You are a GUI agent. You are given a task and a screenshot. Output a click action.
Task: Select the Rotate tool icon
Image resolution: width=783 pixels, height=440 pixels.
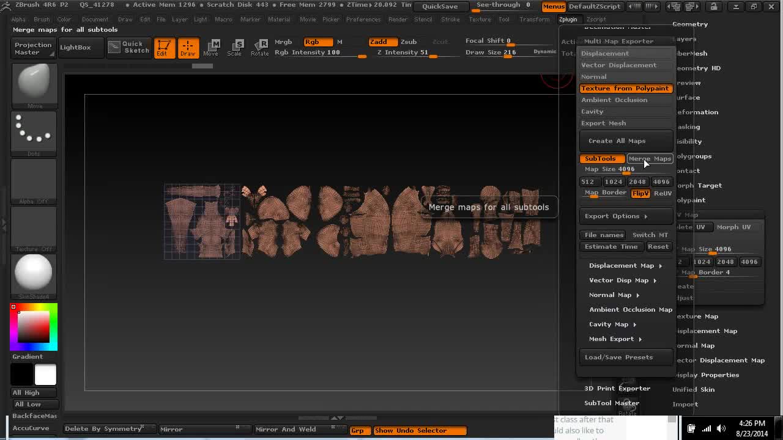click(259, 48)
